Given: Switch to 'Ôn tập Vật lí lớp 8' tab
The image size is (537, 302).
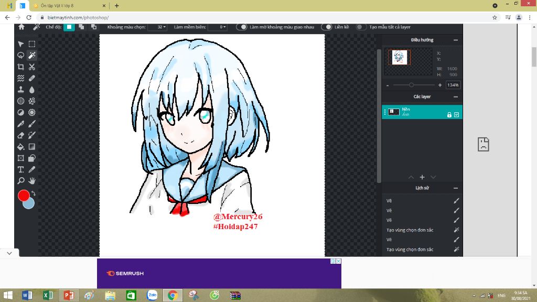Looking at the screenshot, I should [69, 6].
